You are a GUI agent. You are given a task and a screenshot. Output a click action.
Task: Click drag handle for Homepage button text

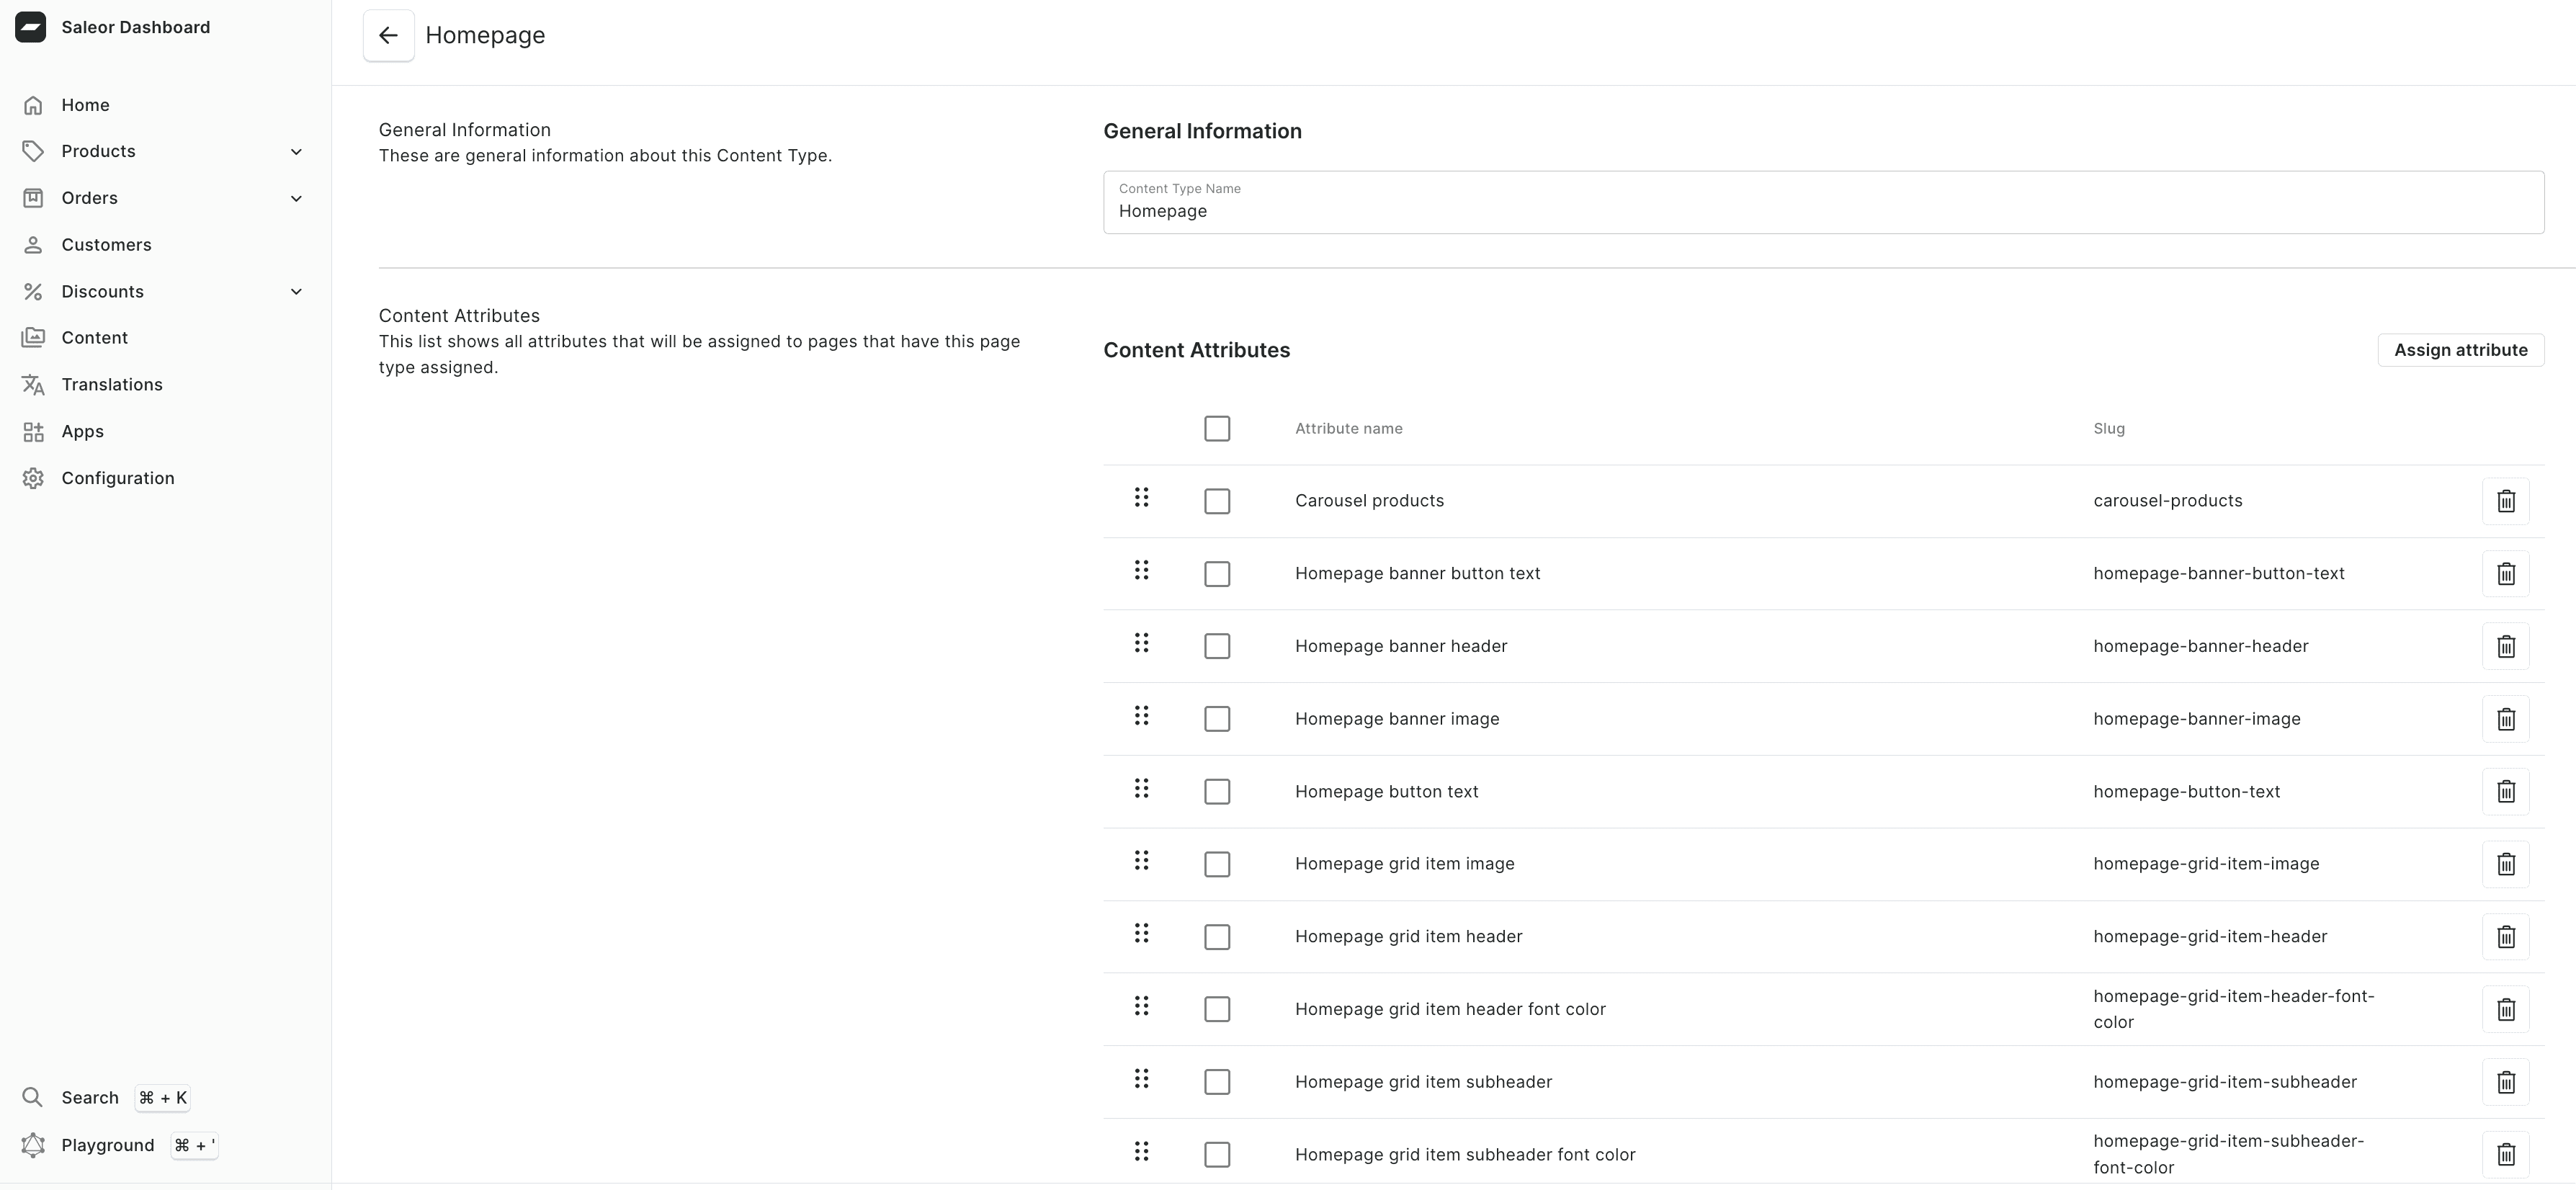pyautogui.click(x=1141, y=788)
